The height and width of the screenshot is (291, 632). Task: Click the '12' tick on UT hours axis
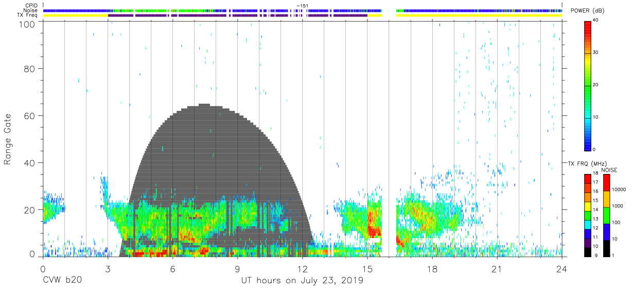pos(302,269)
